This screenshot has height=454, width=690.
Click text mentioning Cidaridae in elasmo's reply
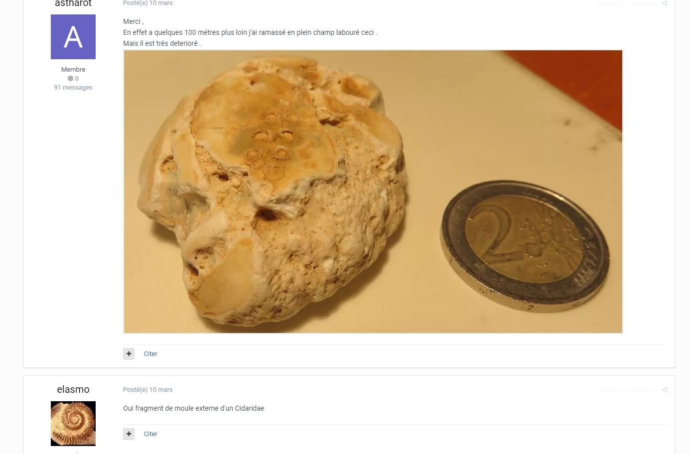194,408
